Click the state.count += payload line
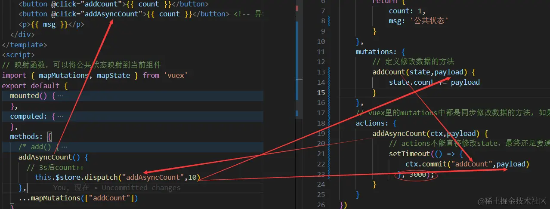This screenshot has width=550, height=209. click(434, 82)
